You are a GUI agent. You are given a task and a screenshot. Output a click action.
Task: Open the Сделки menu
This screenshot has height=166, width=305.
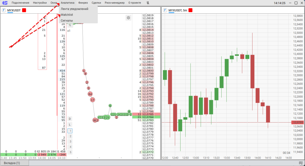click(96, 3)
